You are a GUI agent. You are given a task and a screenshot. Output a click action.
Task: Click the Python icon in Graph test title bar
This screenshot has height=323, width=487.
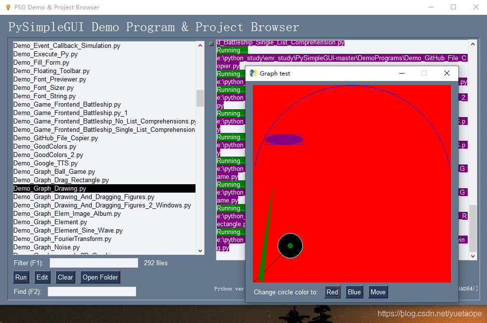(x=253, y=73)
